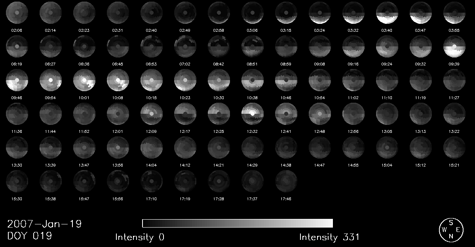The image size is (475, 247).
Task: Click the intensity grayscale color bar
Action: (x=237, y=223)
